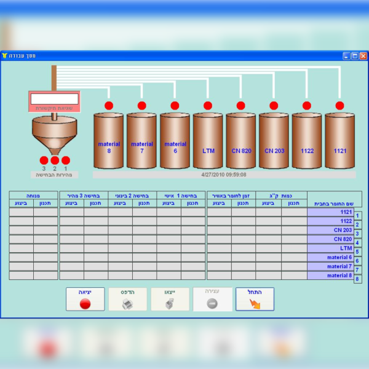369x369 pixels.
Task: Click the 1122 silo tank
Action: click(x=307, y=141)
